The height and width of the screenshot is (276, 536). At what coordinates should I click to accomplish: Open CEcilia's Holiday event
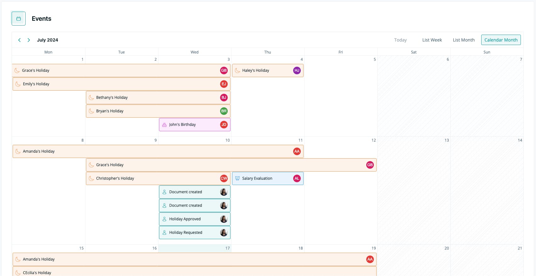[x=195, y=271]
